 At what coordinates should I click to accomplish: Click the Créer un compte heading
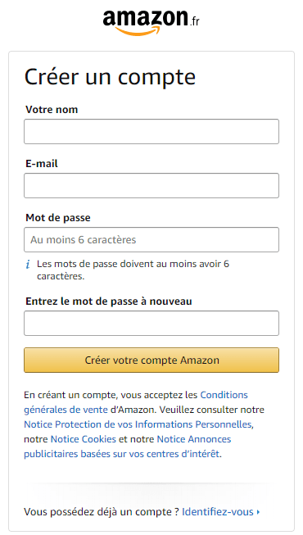click(110, 77)
